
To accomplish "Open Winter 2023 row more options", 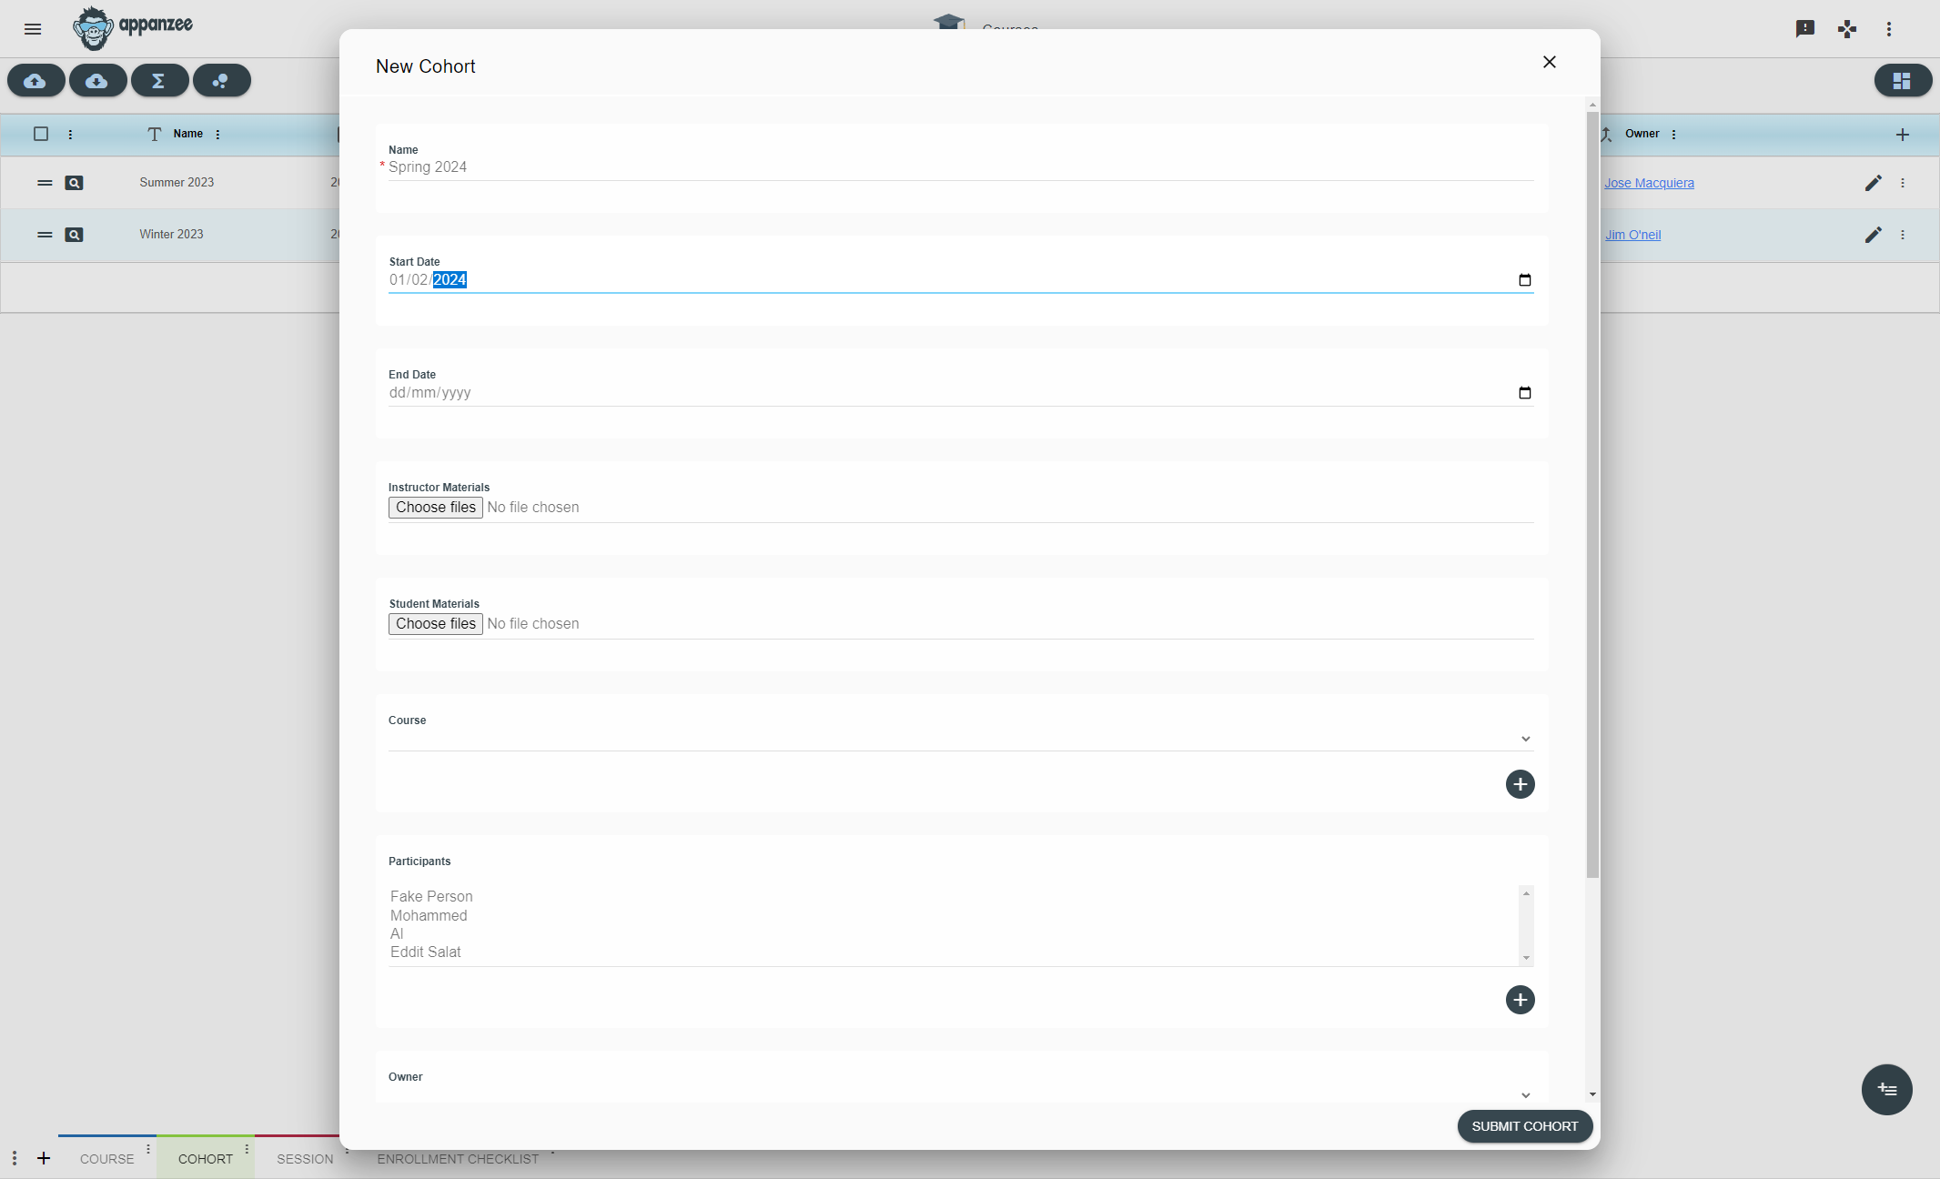I will 1903,235.
